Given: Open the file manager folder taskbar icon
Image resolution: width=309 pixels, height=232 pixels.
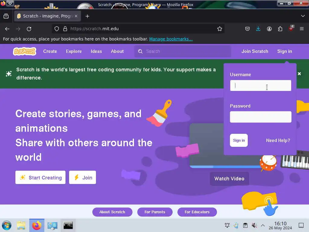Looking at the screenshot, I should coord(21,225).
